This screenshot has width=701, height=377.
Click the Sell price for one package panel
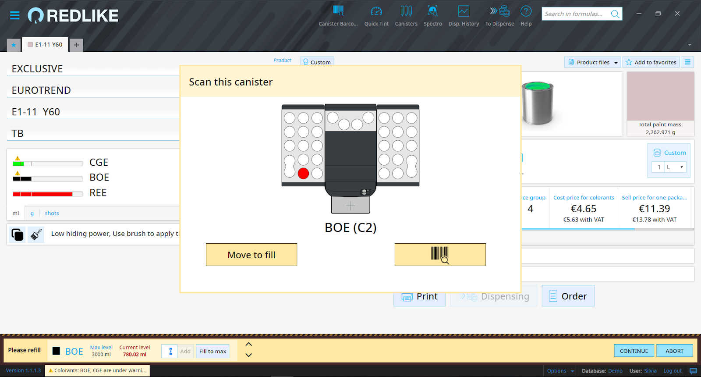[x=655, y=208]
